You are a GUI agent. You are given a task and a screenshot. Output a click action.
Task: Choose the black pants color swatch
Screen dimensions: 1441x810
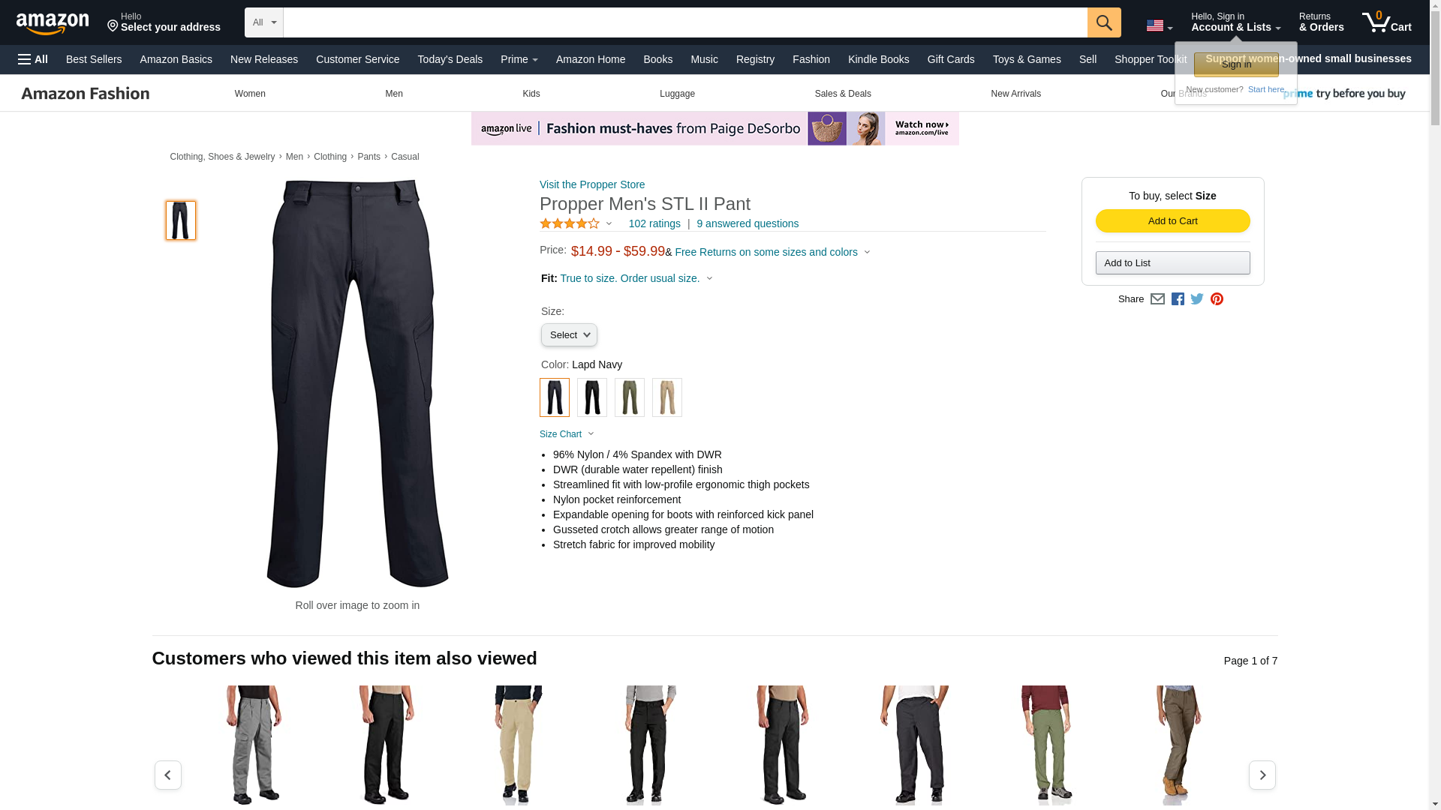coord(592,397)
